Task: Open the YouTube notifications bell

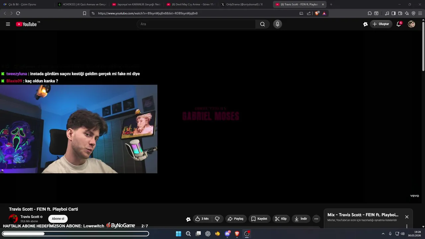Action: click(399, 24)
